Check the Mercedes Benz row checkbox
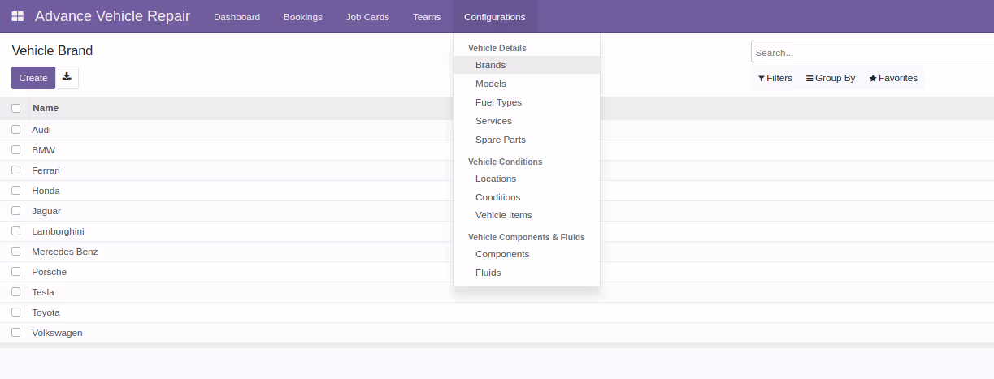994x379 pixels. click(15, 252)
